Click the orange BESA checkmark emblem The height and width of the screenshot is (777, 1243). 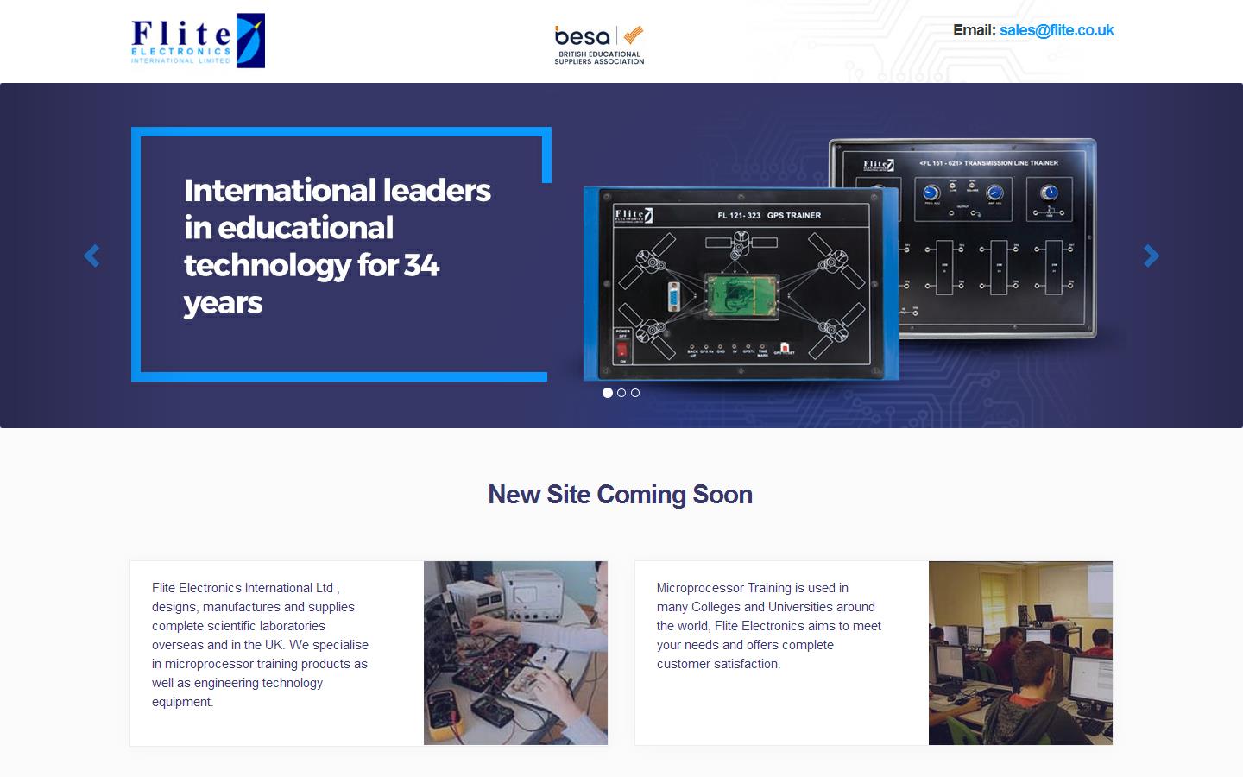coord(629,36)
